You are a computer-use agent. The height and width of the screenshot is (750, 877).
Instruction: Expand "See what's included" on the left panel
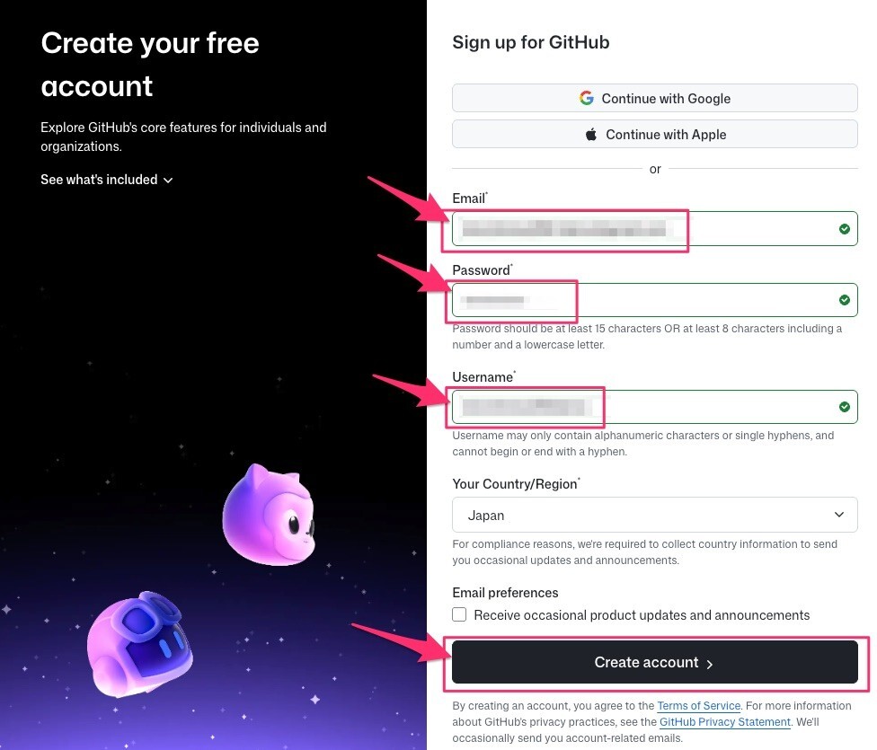[x=99, y=180]
